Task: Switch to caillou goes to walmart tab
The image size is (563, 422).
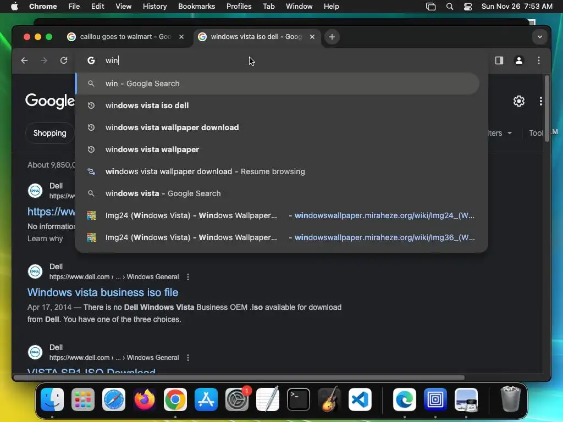Action: point(126,37)
